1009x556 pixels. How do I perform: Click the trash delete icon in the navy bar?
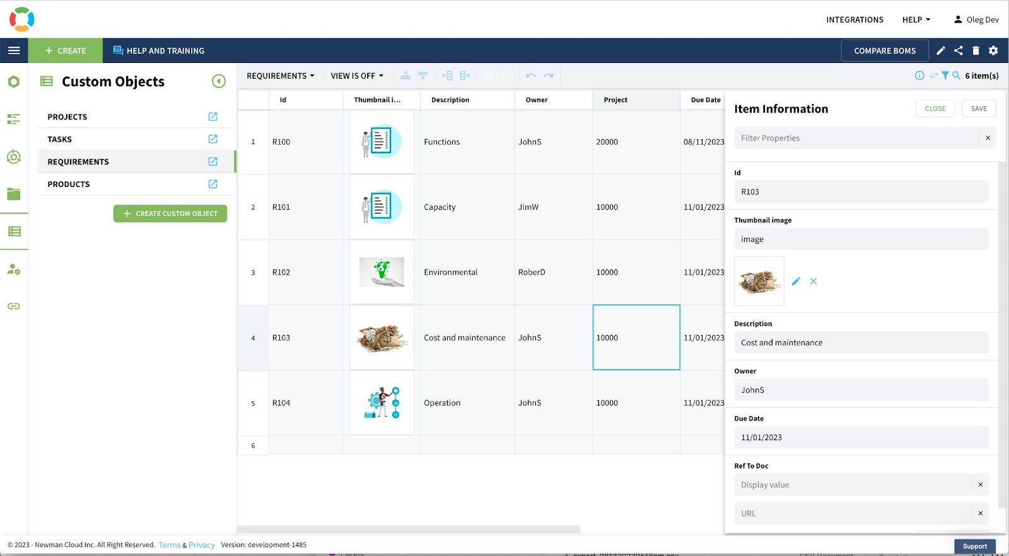(976, 51)
